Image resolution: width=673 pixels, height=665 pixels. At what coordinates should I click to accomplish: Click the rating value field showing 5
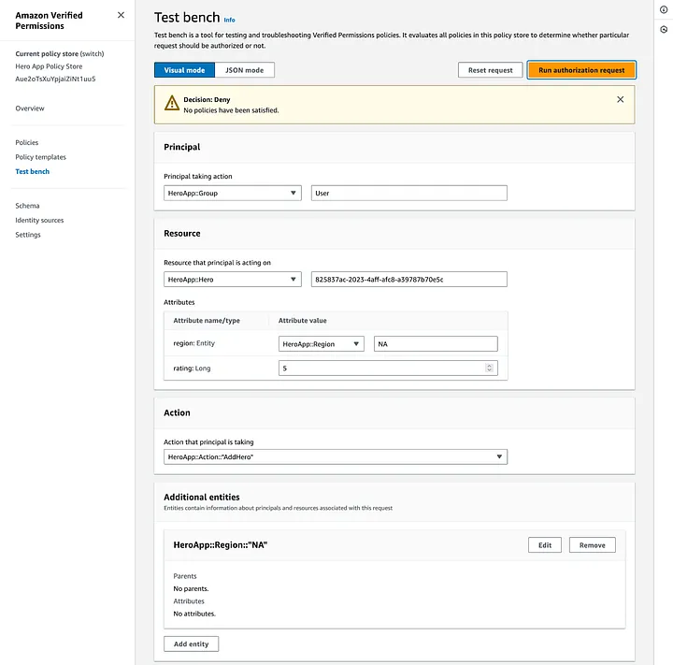(388, 369)
